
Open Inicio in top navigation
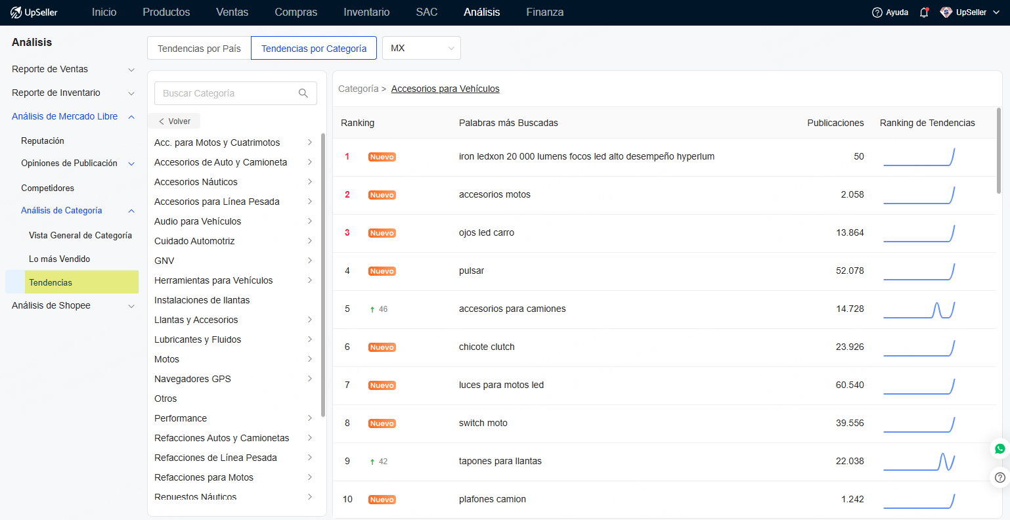point(104,12)
